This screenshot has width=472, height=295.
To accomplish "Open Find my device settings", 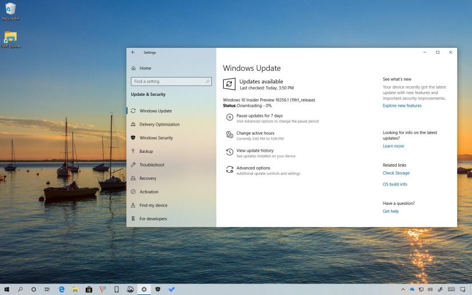I will [153, 205].
